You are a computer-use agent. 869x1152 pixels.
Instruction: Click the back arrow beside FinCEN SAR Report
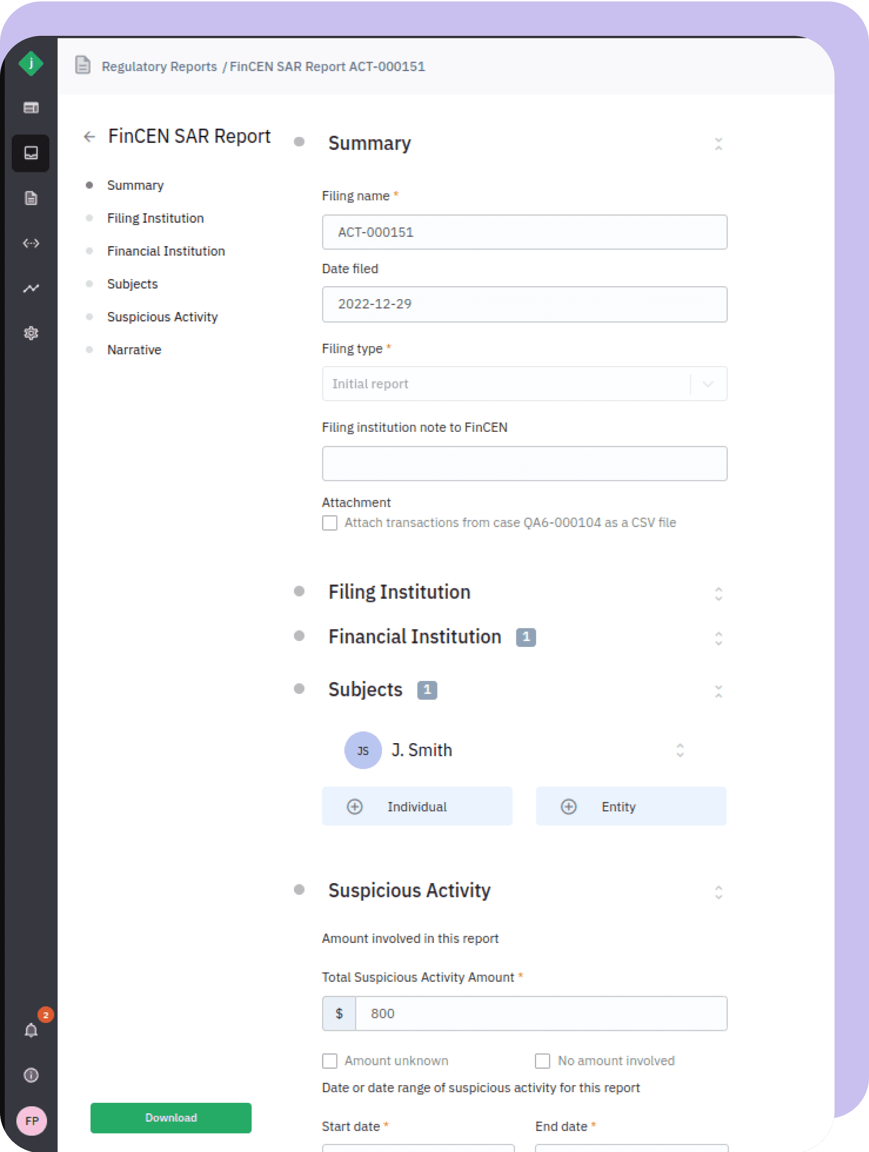click(90, 137)
